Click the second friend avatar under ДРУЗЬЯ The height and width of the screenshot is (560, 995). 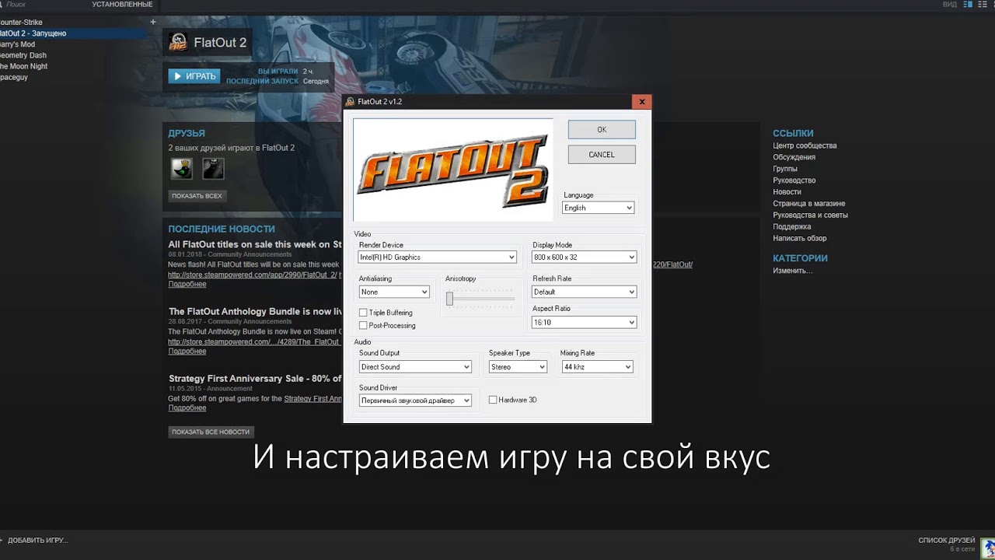(x=213, y=168)
